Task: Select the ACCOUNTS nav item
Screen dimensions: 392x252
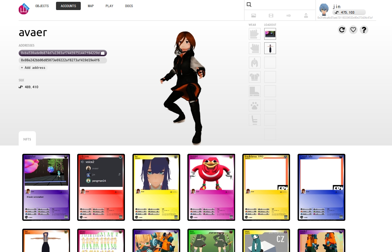Action: (x=68, y=6)
